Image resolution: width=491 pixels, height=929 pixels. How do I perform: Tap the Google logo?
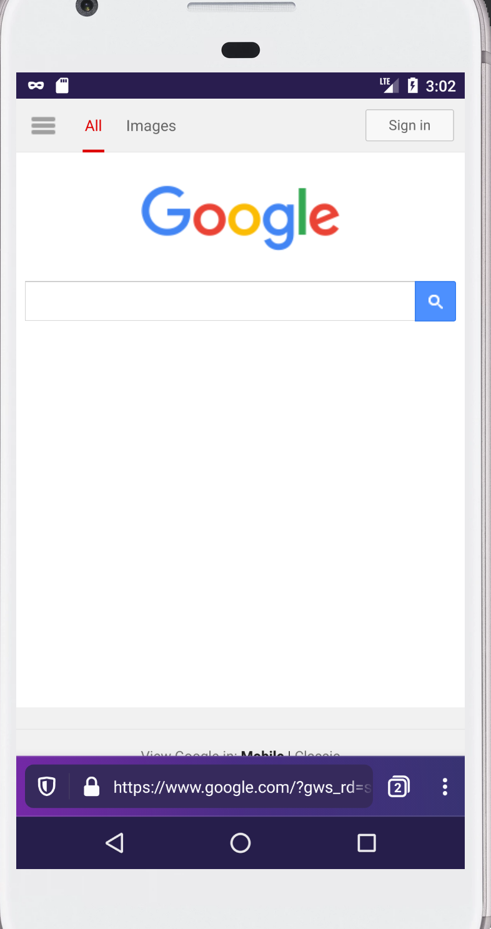tap(241, 217)
